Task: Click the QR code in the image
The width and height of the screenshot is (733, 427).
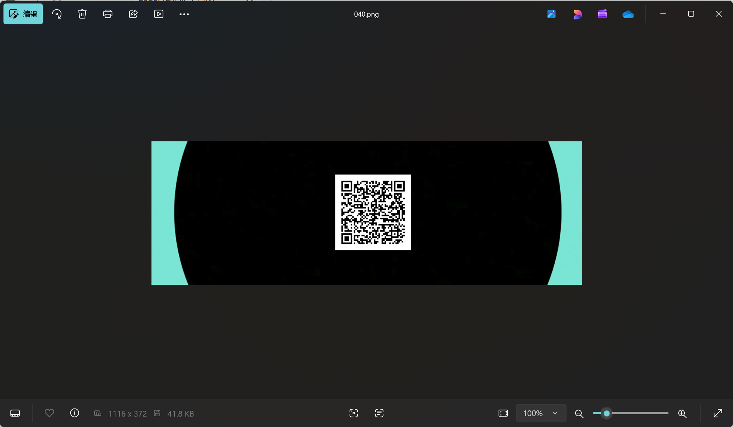Action: [373, 212]
